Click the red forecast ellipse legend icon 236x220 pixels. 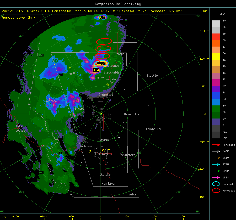pyautogui.click(x=216, y=190)
